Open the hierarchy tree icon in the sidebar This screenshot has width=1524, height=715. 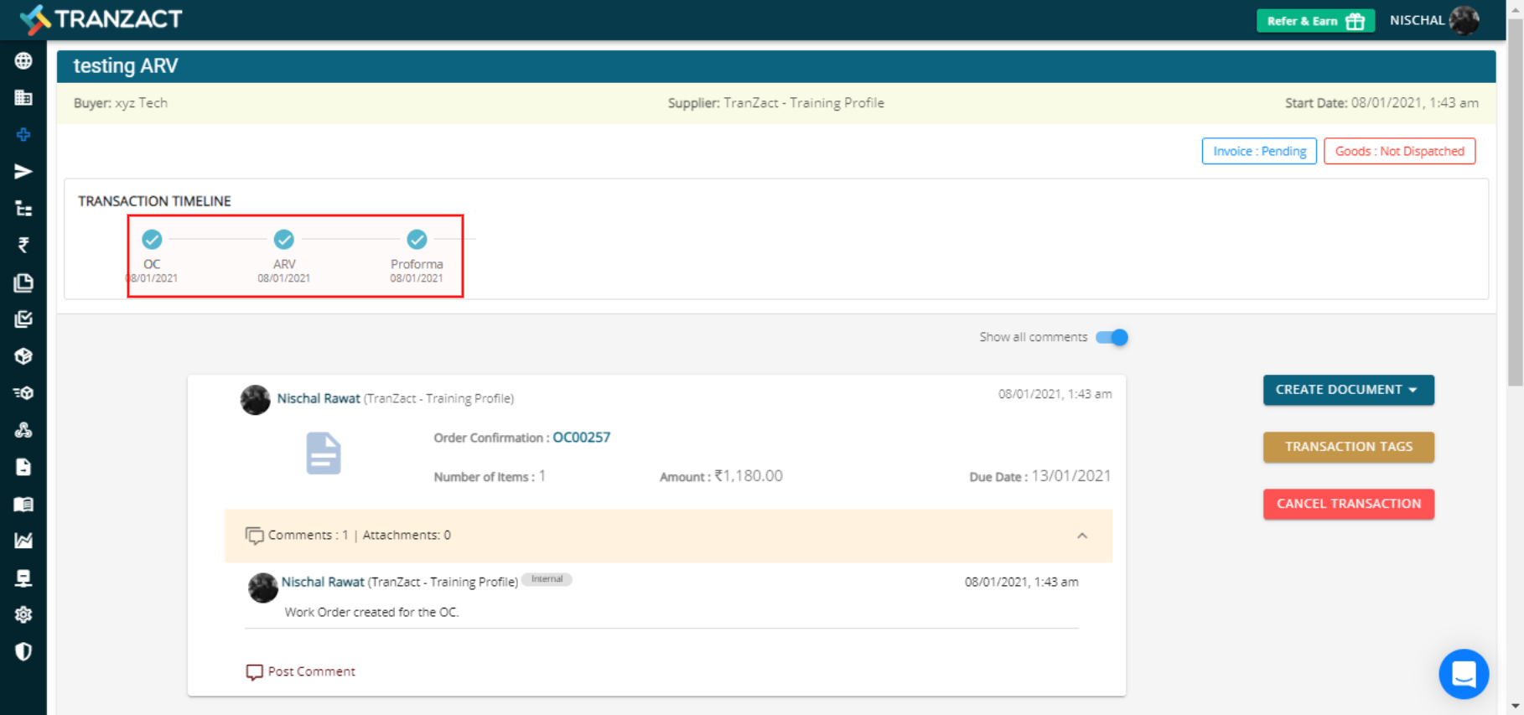pos(23,209)
